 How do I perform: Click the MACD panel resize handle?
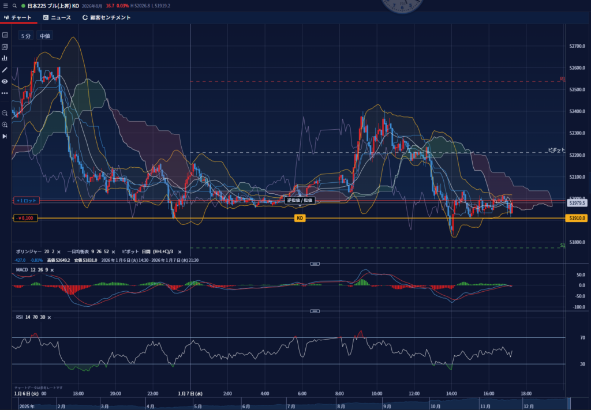pyautogui.click(x=315, y=264)
